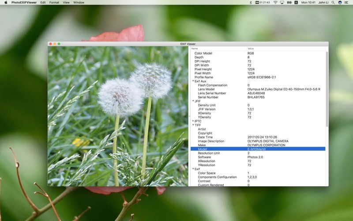Viewport: 353px width, 221px height.
Task: Open the View menu
Action: [x=66, y=2]
